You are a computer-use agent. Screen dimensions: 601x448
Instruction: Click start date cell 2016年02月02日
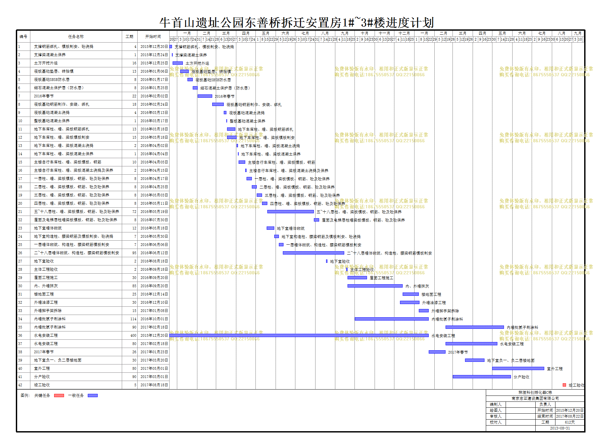154,96
